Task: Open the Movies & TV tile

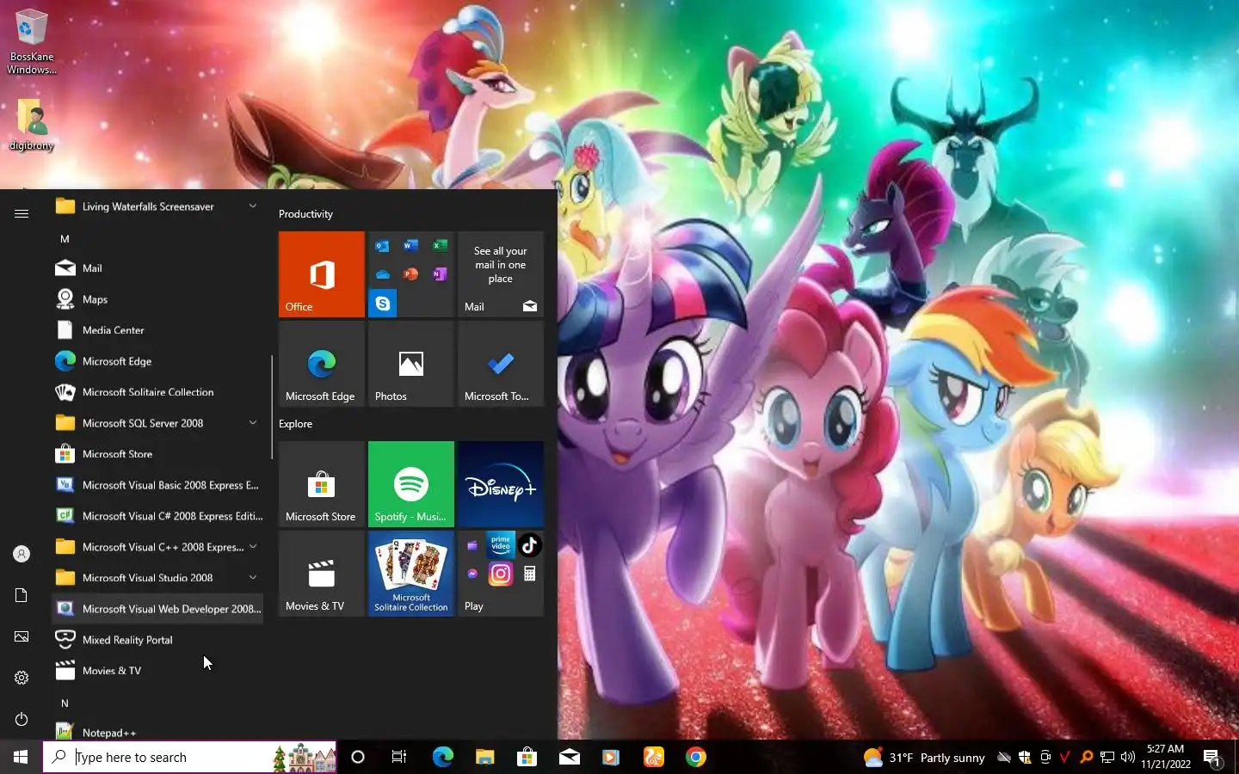Action: 321,574
